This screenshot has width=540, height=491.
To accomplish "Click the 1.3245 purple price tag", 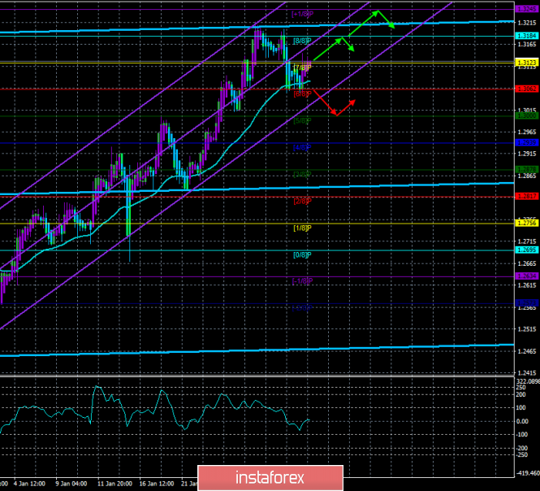I will click(x=526, y=9).
